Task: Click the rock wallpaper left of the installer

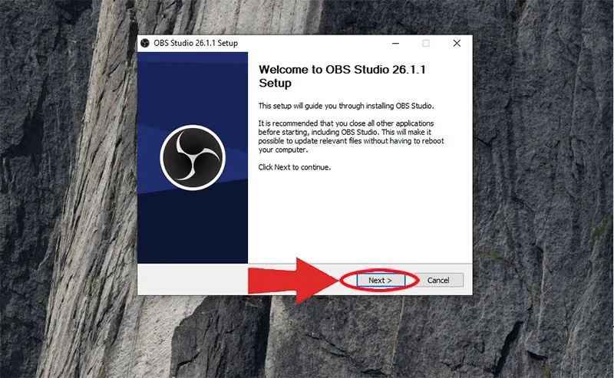Action: pos(69,192)
